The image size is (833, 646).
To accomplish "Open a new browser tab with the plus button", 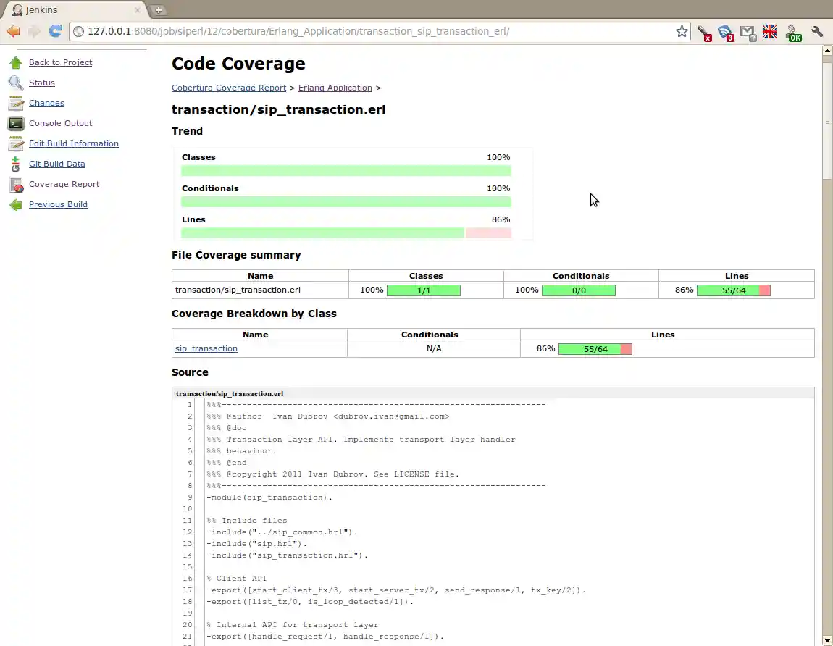I will point(158,9).
